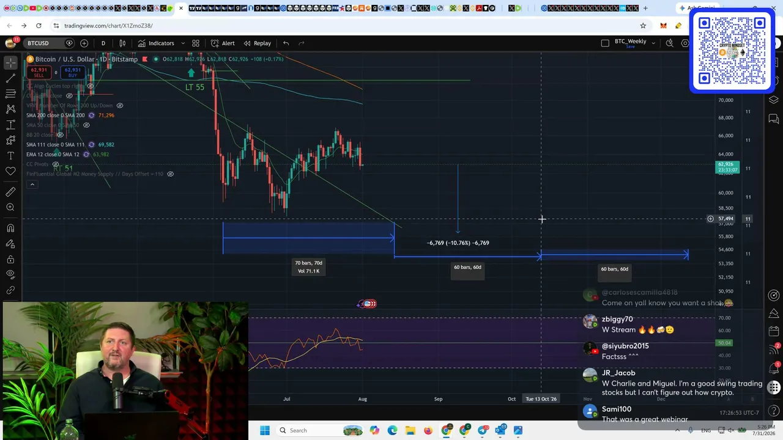Open the geometric shapes brush tool
This screenshot has width=783, height=440.
point(10,140)
